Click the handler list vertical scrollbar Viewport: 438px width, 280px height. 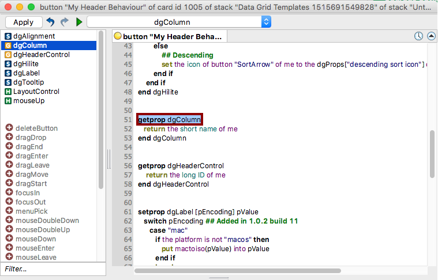tap(101, 109)
